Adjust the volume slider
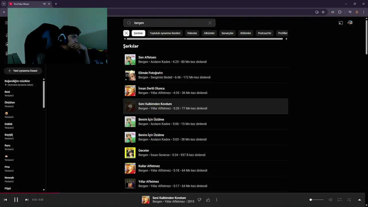368x207 pixels. (x=317, y=200)
